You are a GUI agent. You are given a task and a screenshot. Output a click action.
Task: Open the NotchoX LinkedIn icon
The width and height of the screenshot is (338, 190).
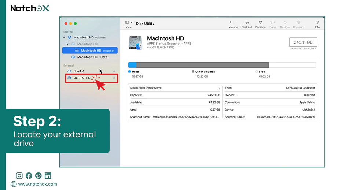[x=48, y=176]
